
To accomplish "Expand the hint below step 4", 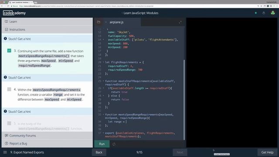I will pyautogui.click(x=47, y=112).
